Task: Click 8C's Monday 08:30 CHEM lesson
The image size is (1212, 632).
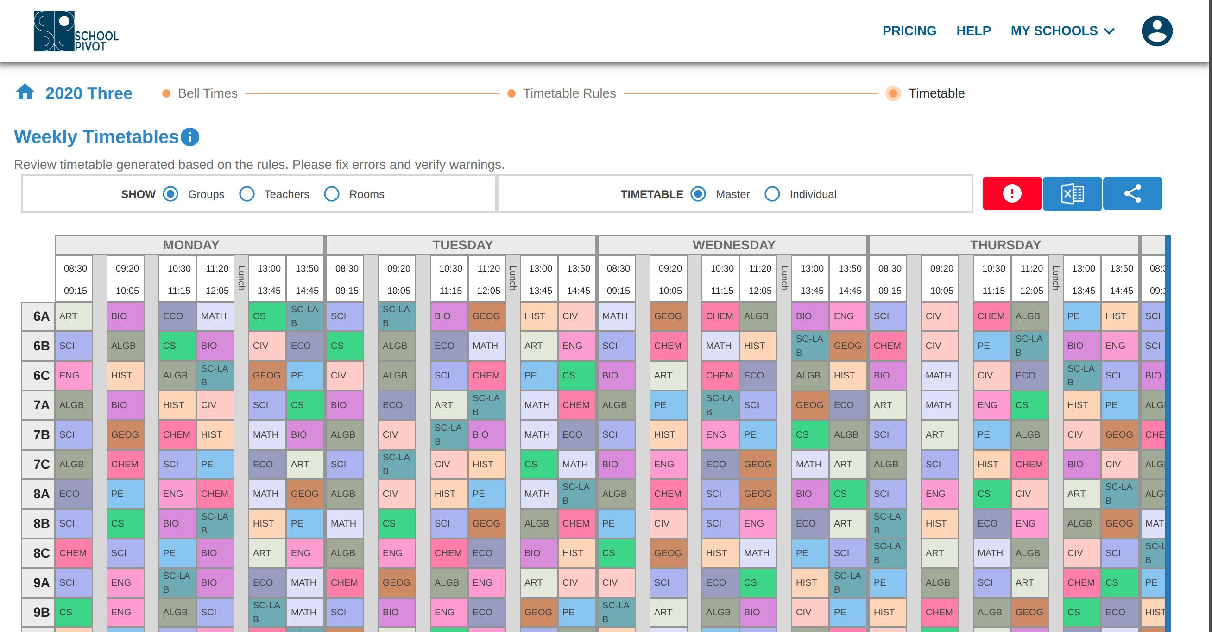Action: (x=73, y=553)
